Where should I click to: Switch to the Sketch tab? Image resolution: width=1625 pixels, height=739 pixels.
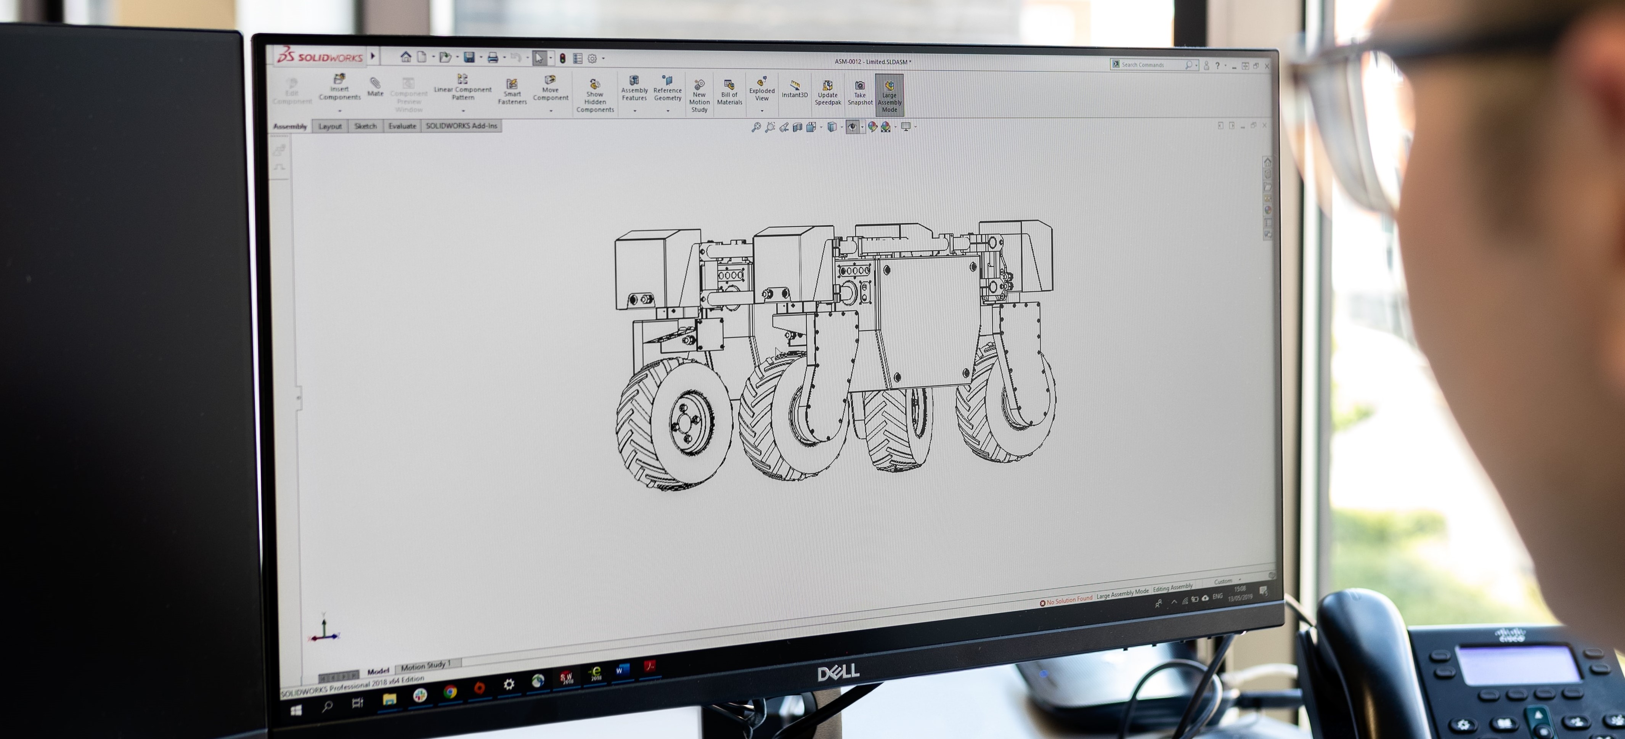[365, 126]
